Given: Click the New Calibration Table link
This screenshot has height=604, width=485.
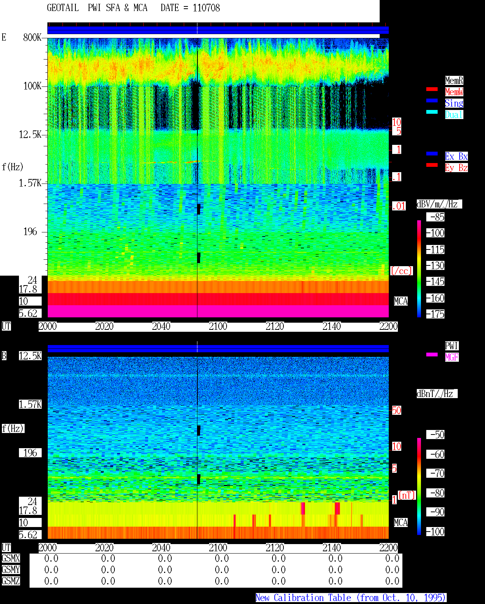Looking at the screenshot, I should [x=351, y=598].
